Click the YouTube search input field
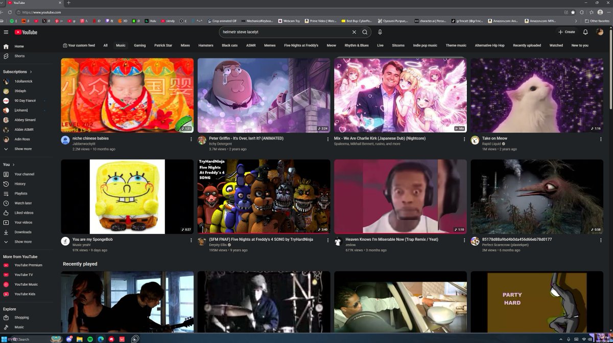This screenshot has height=343, width=613. coord(286,32)
